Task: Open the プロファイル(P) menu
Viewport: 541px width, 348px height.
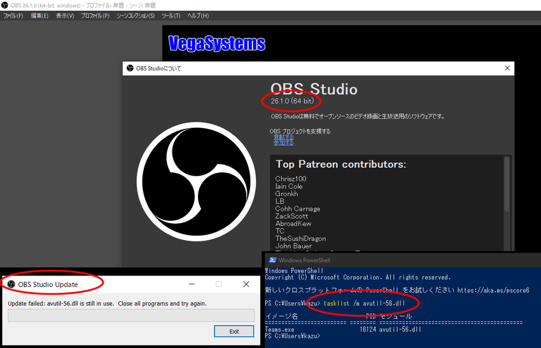Action: click(95, 16)
